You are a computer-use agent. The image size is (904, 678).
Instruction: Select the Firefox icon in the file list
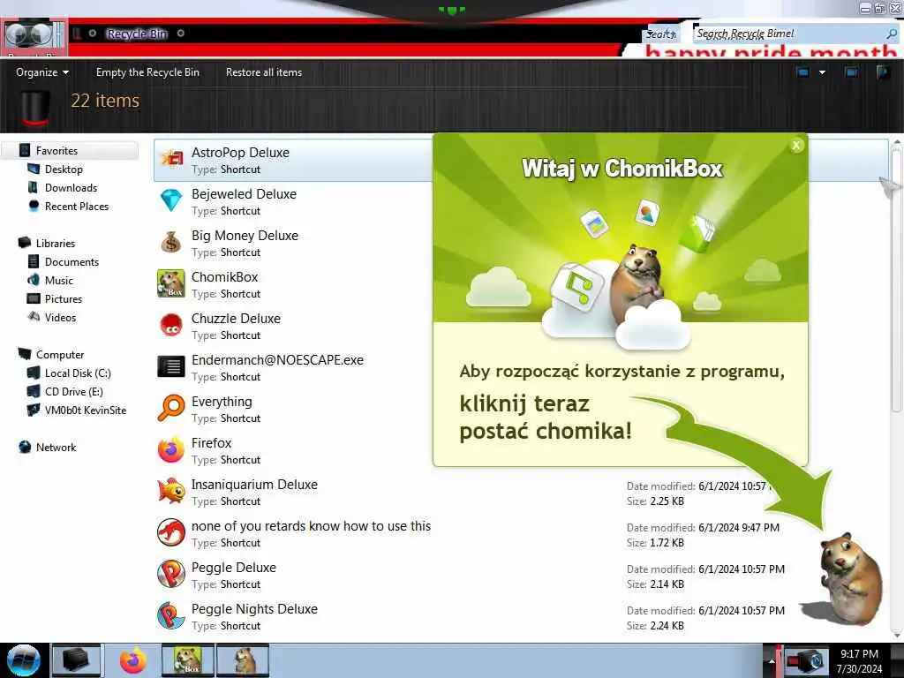pos(171,449)
